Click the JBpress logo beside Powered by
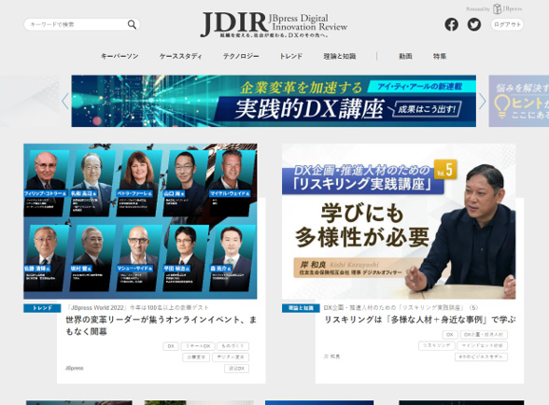 pyautogui.click(x=507, y=8)
